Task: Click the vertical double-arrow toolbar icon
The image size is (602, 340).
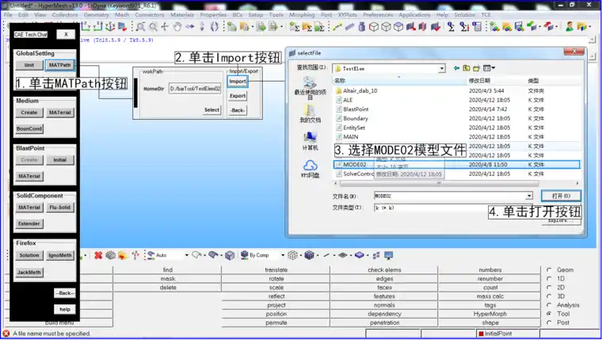Action: point(202,26)
